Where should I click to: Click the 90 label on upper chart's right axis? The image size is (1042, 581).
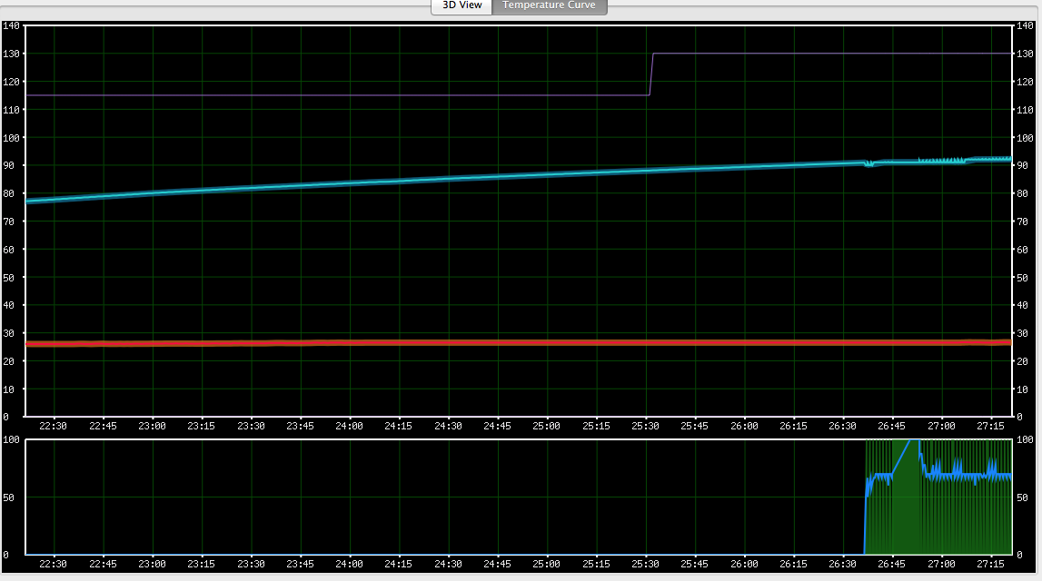coord(1024,165)
